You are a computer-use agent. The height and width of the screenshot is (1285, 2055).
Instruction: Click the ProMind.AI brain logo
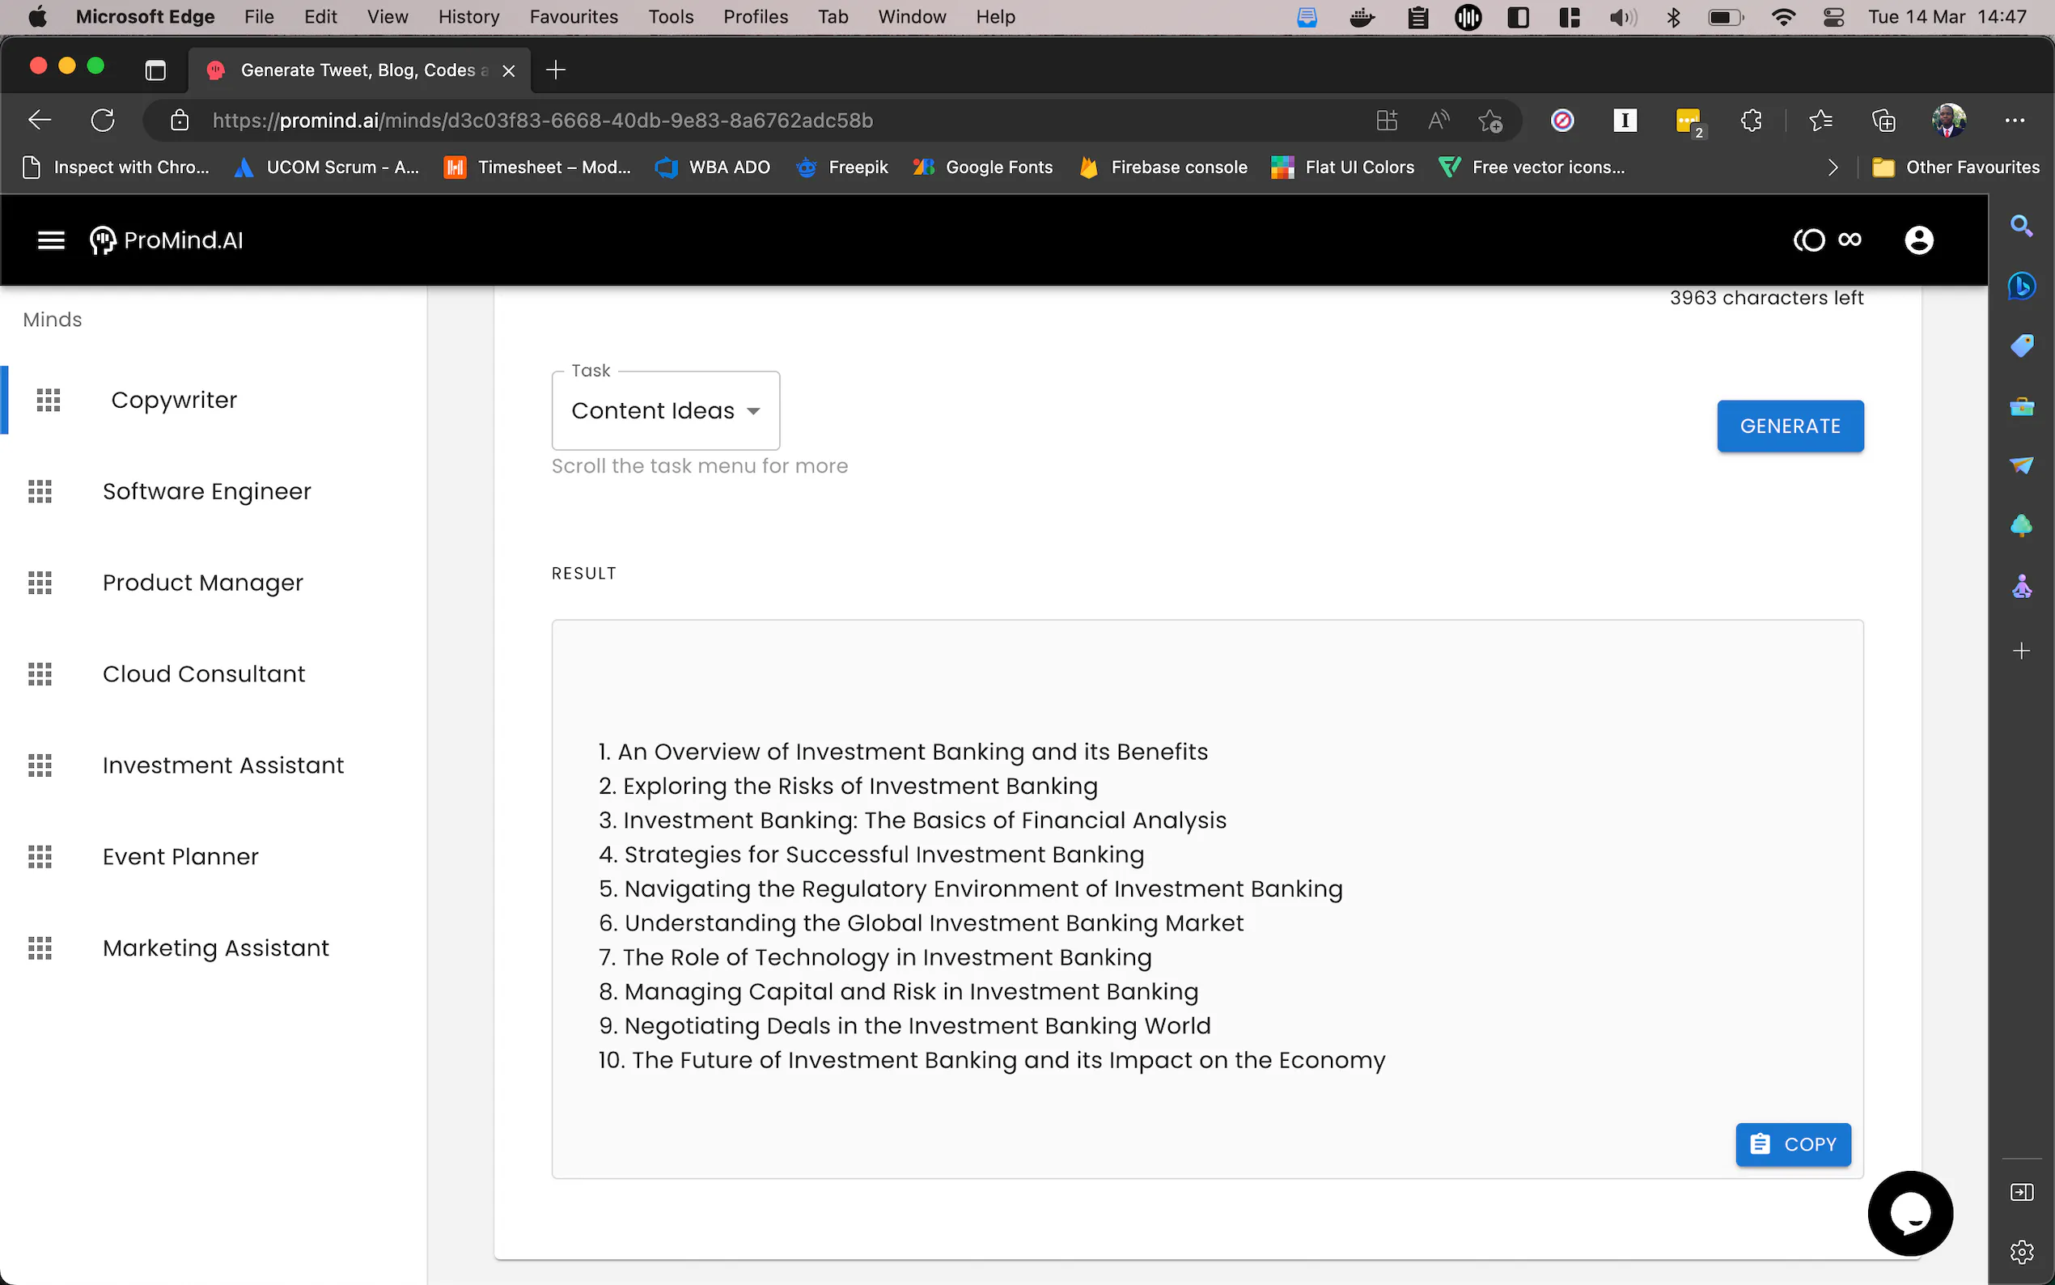(x=103, y=240)
